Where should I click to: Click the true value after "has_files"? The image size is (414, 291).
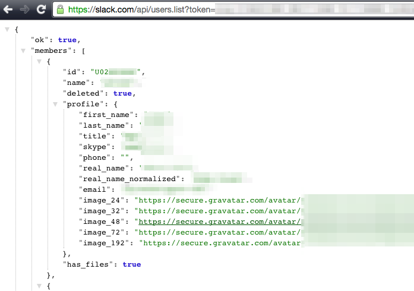[132, 265]
